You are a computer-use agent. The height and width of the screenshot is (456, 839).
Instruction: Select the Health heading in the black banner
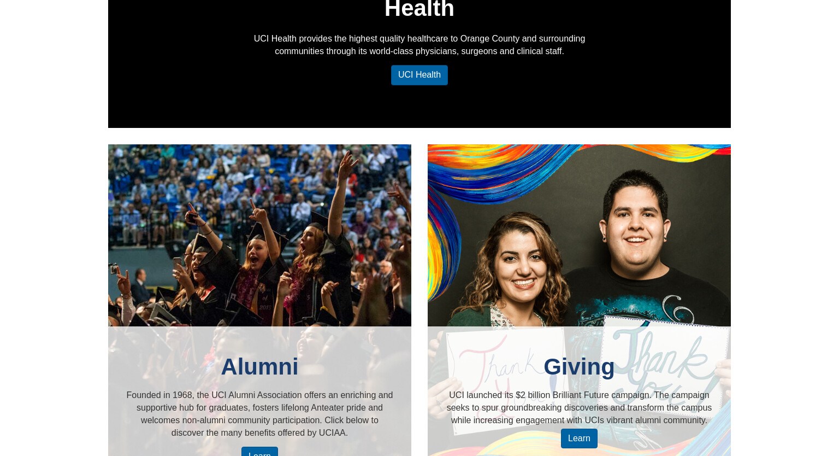pos(419,9)
